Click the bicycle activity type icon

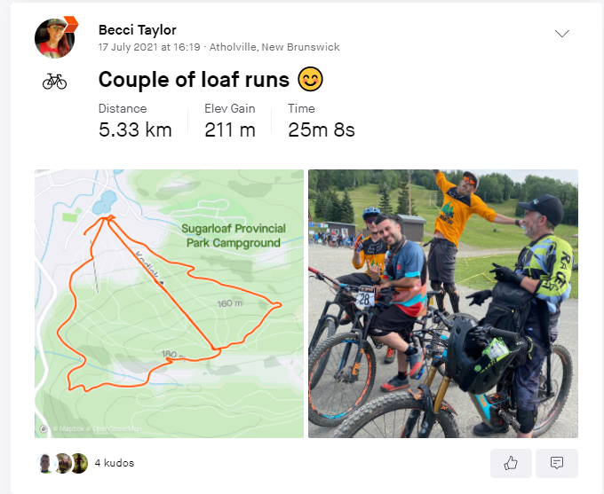coord(54,82)
